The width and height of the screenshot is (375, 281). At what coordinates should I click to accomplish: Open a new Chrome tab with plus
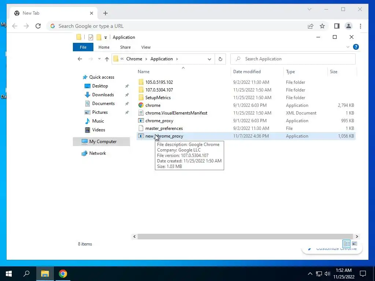pos(105,13)
